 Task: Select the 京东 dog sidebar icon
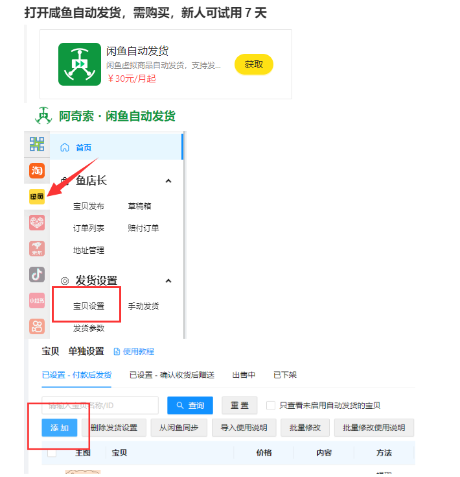click(37, 249)
